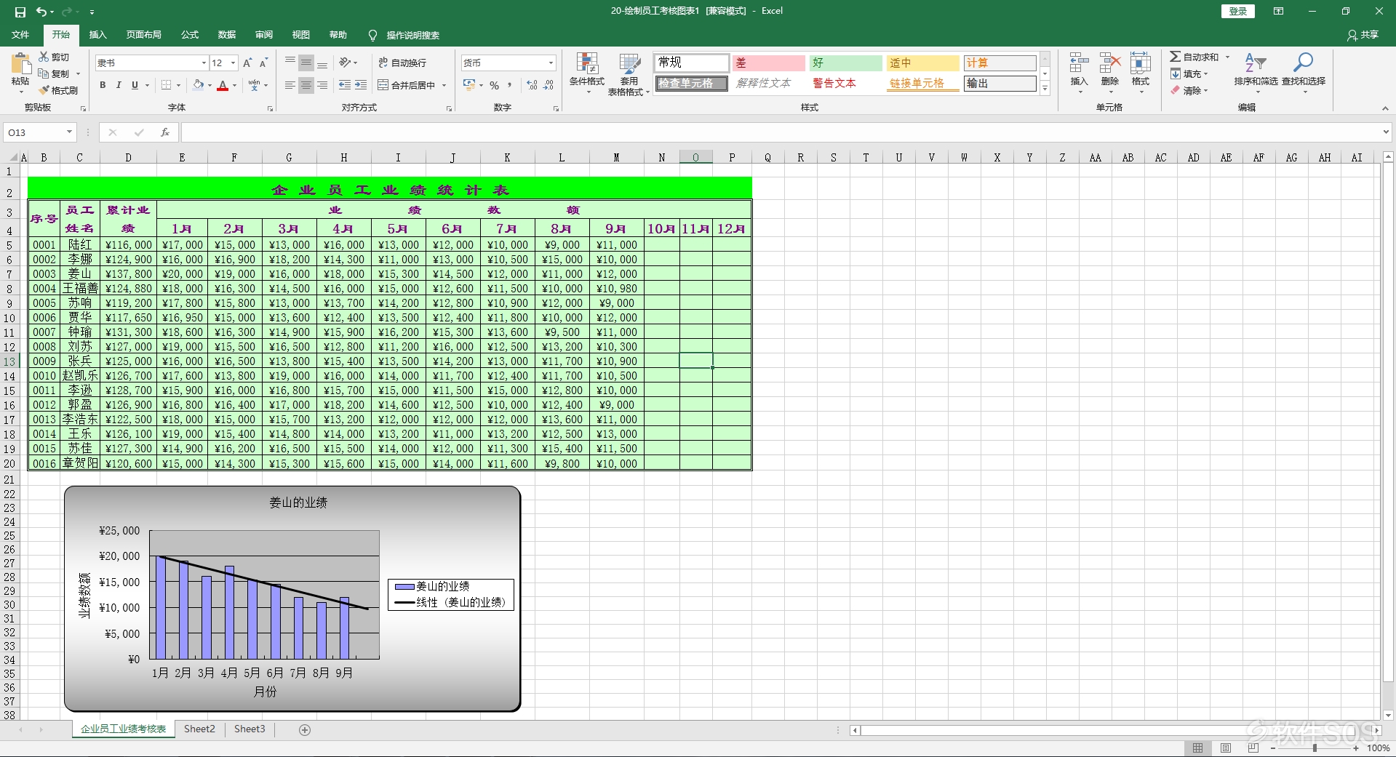The height and width of the screenshot is (757, 1396).
Task: Toggle Bold formatting button
Action: (103, 85)
